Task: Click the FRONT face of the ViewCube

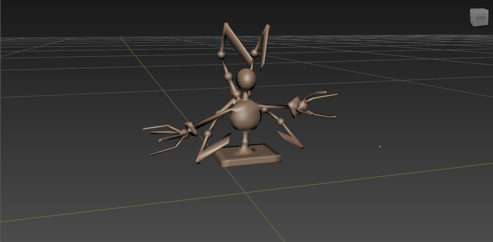Action: click(x=480, y=19)
